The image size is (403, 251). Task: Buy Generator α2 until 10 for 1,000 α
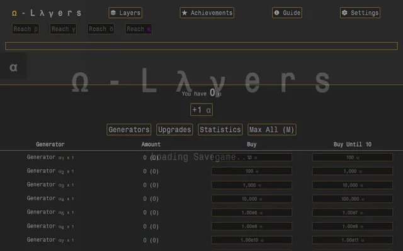[x=353, y=171]
